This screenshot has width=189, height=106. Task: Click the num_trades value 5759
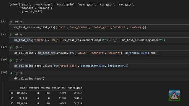click(x=63, y=93)
